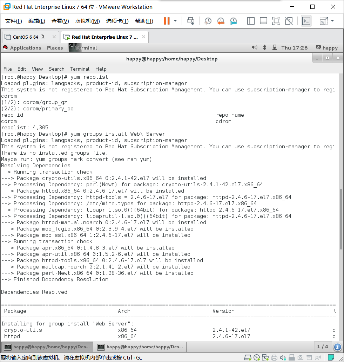Open the terminal Edit menu

(x=22, y=69)
